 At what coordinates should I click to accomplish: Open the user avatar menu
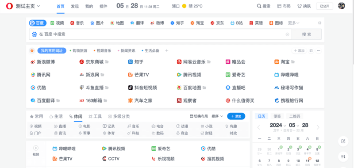click(341, 6)
